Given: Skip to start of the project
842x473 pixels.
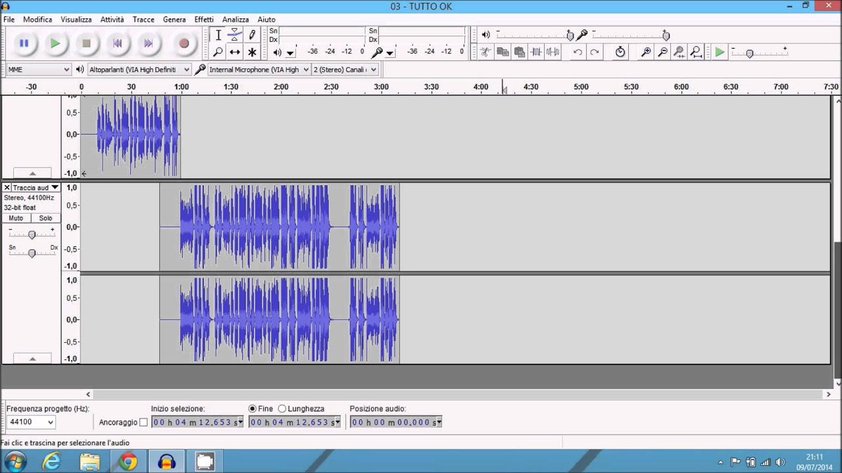Looking at the screenshot, I should click(117, 43).
